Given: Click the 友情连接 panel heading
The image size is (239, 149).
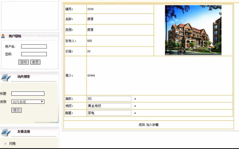Looking at the screenshot, I should click(24, 132).
